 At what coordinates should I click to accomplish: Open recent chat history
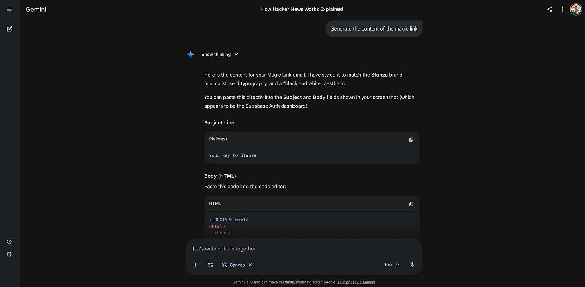(x=9, y=242)
